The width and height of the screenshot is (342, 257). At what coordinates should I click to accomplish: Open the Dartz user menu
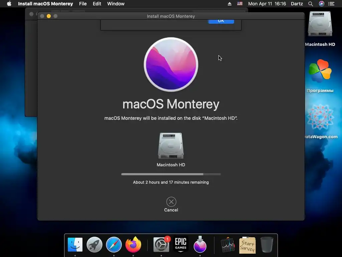(x=297, y=4)
